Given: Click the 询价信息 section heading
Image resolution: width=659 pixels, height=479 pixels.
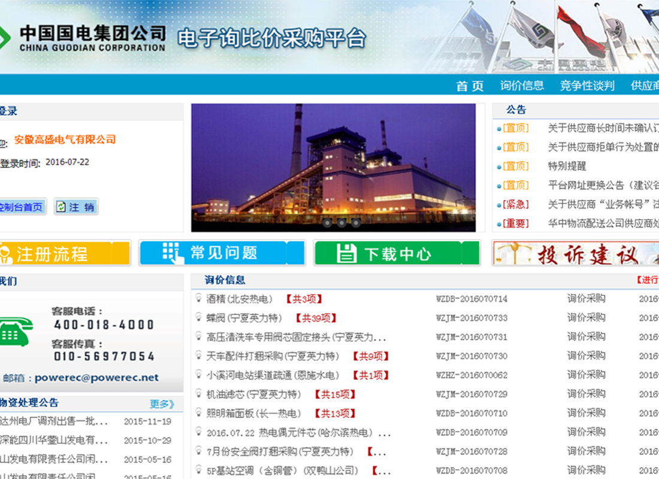Looking at the screenshot, I should coord(225,280).
